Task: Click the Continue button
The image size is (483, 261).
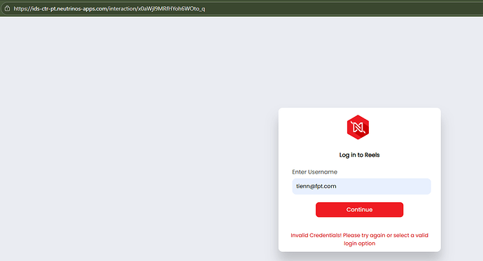Action: pos(359,210)
